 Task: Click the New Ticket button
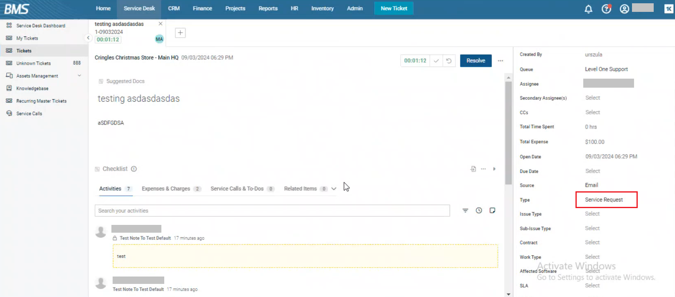point(394,8)
